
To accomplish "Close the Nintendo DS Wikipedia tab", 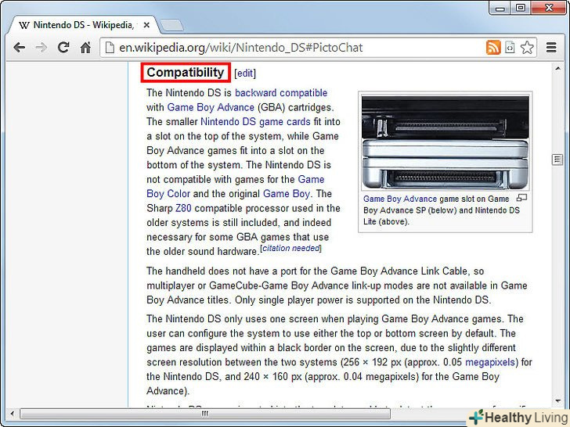I will 146,25.
